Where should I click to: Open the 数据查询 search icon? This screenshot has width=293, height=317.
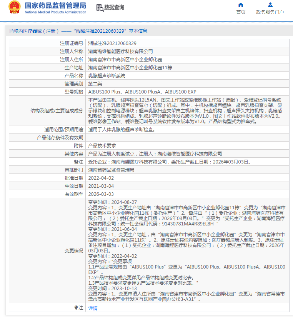point(100,8)
